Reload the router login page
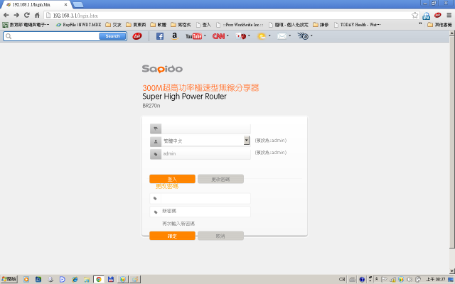 coord(27,15)
